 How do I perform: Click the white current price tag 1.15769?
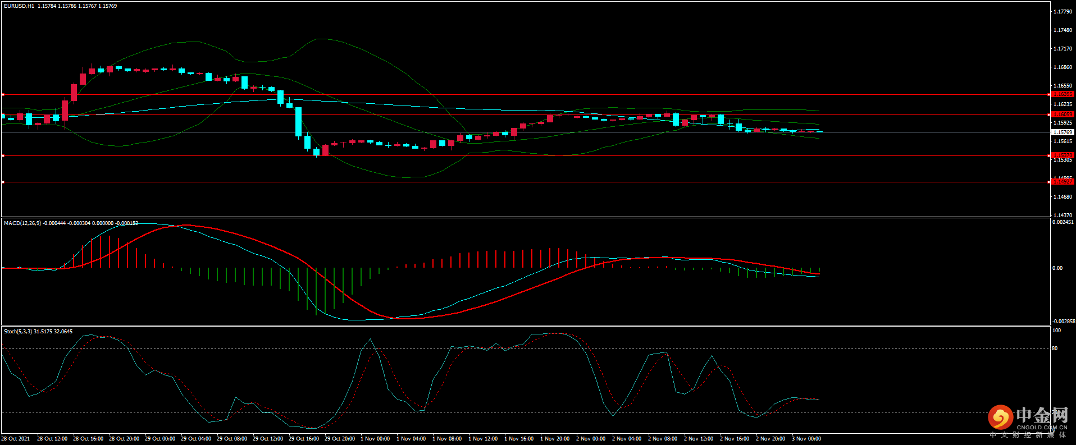[1062, 132]
